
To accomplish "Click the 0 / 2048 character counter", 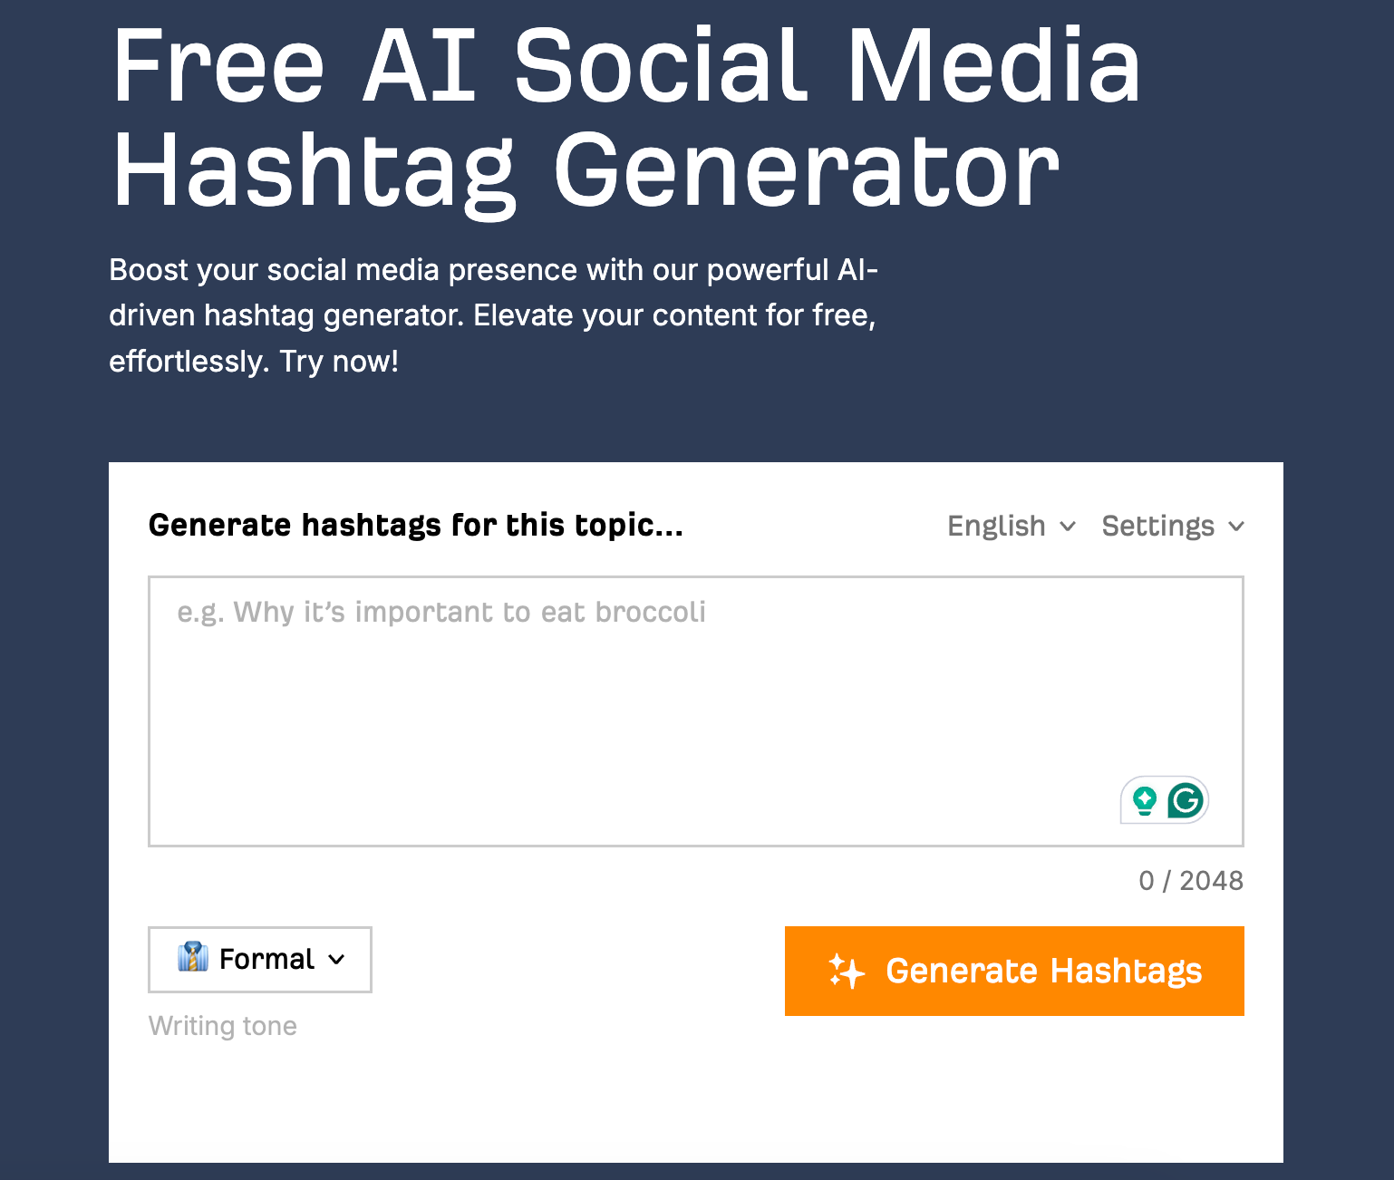I will (x=1192, y=880).
